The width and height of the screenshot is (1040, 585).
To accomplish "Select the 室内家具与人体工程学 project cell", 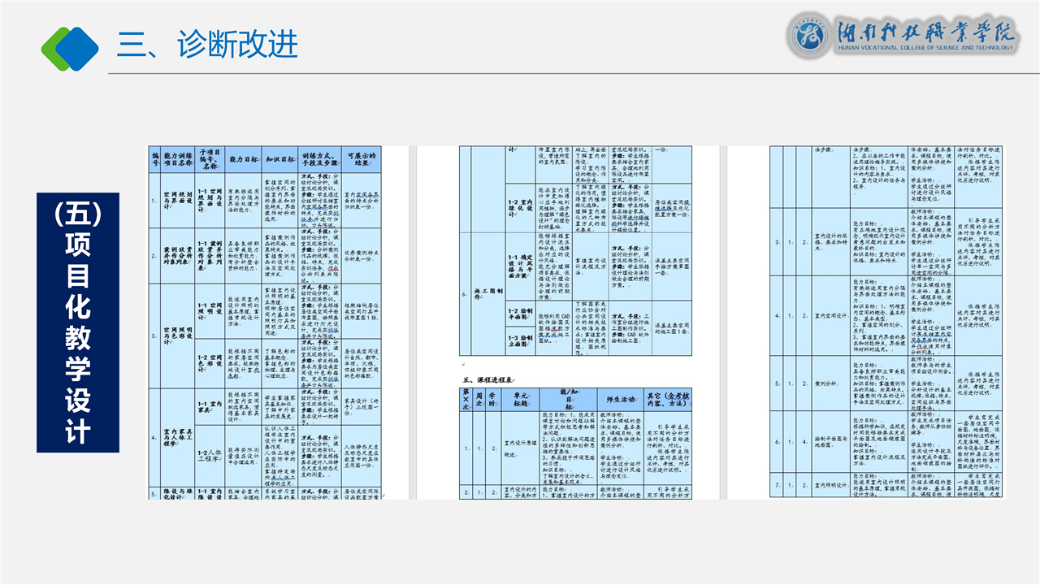I will [178, 437].
